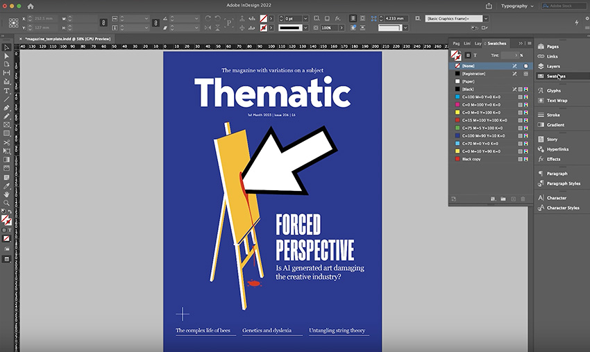This screenshot has height=352, width=590.
Task: Collapse Swatches panel group with double chevron
Action: (521, 43)
